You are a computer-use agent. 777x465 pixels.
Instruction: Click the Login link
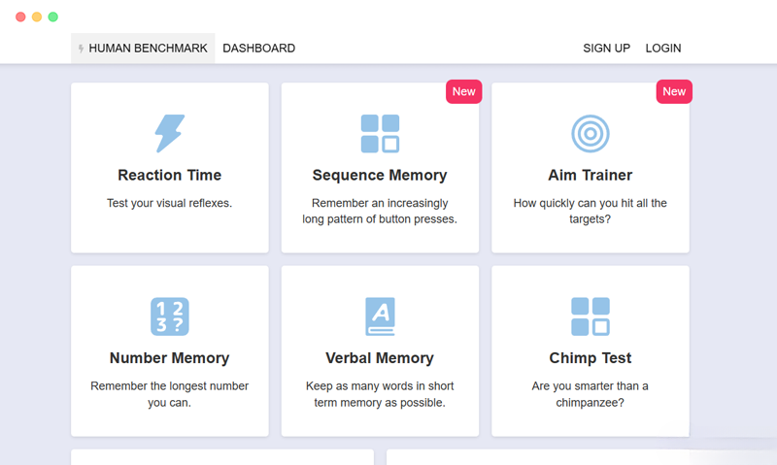coord(663,48)
